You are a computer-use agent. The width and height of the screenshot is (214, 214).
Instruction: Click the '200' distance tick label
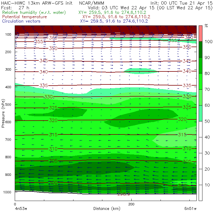pyautogui.click(x=131, y=204)
